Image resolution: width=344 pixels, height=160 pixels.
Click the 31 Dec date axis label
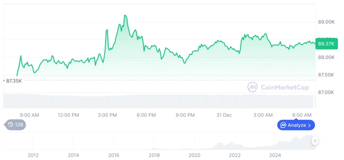pos(224,115)
